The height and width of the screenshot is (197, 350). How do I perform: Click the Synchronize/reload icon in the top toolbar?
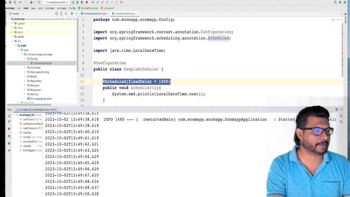(15, 2)
